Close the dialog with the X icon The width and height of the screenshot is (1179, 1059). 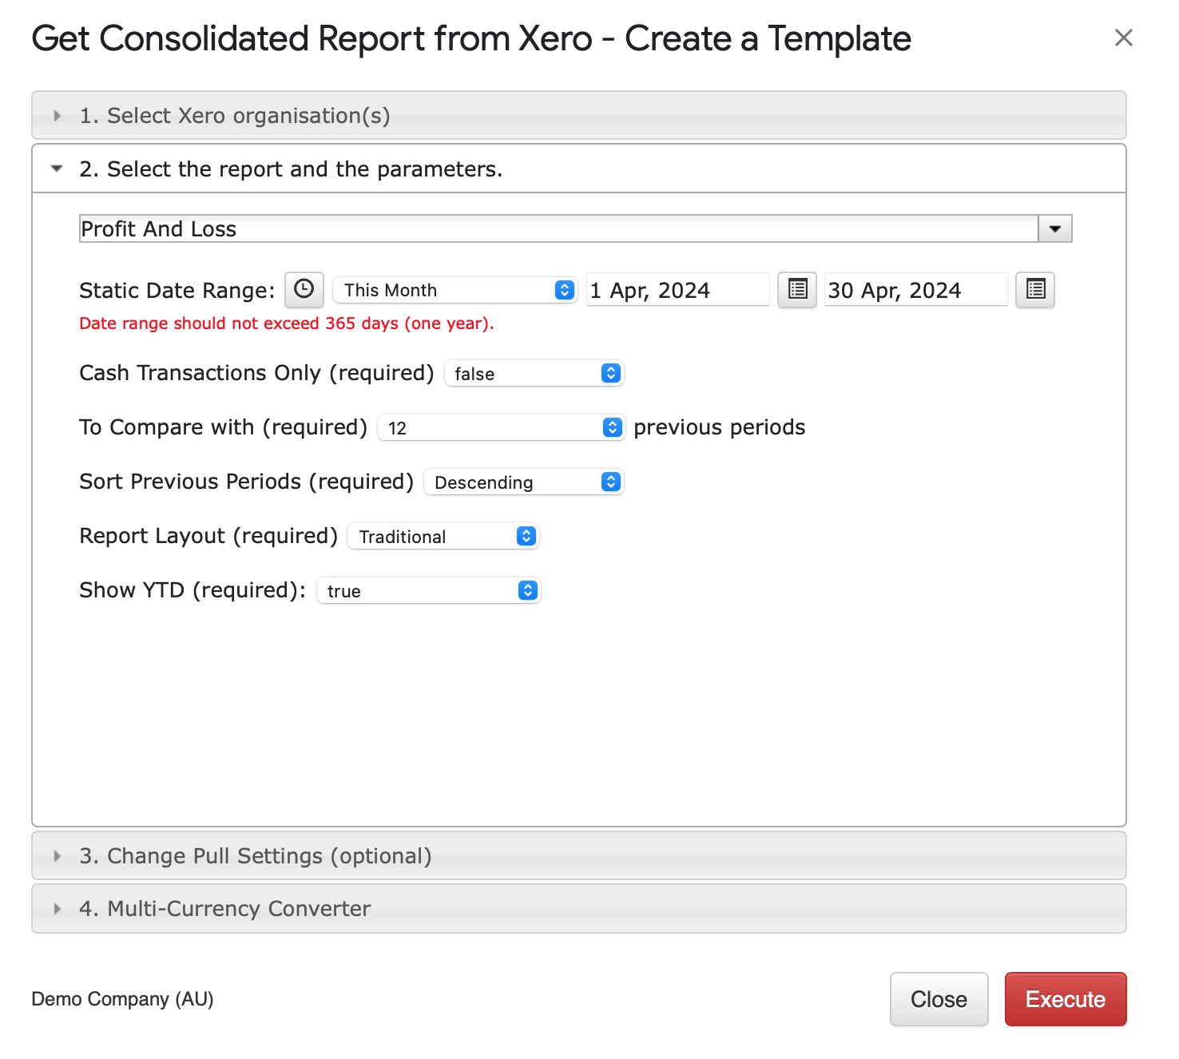1123,38
